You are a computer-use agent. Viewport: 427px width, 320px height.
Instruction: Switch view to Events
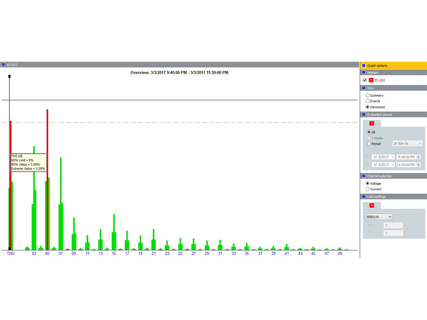(367, 101)
